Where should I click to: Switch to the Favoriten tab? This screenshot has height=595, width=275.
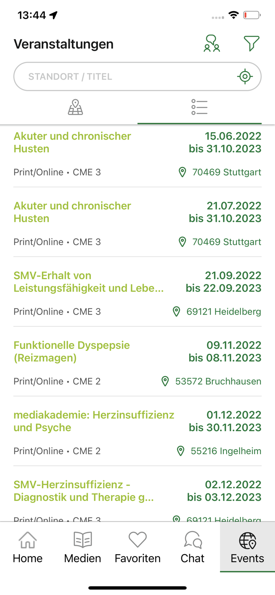click(x=137, y=547)
